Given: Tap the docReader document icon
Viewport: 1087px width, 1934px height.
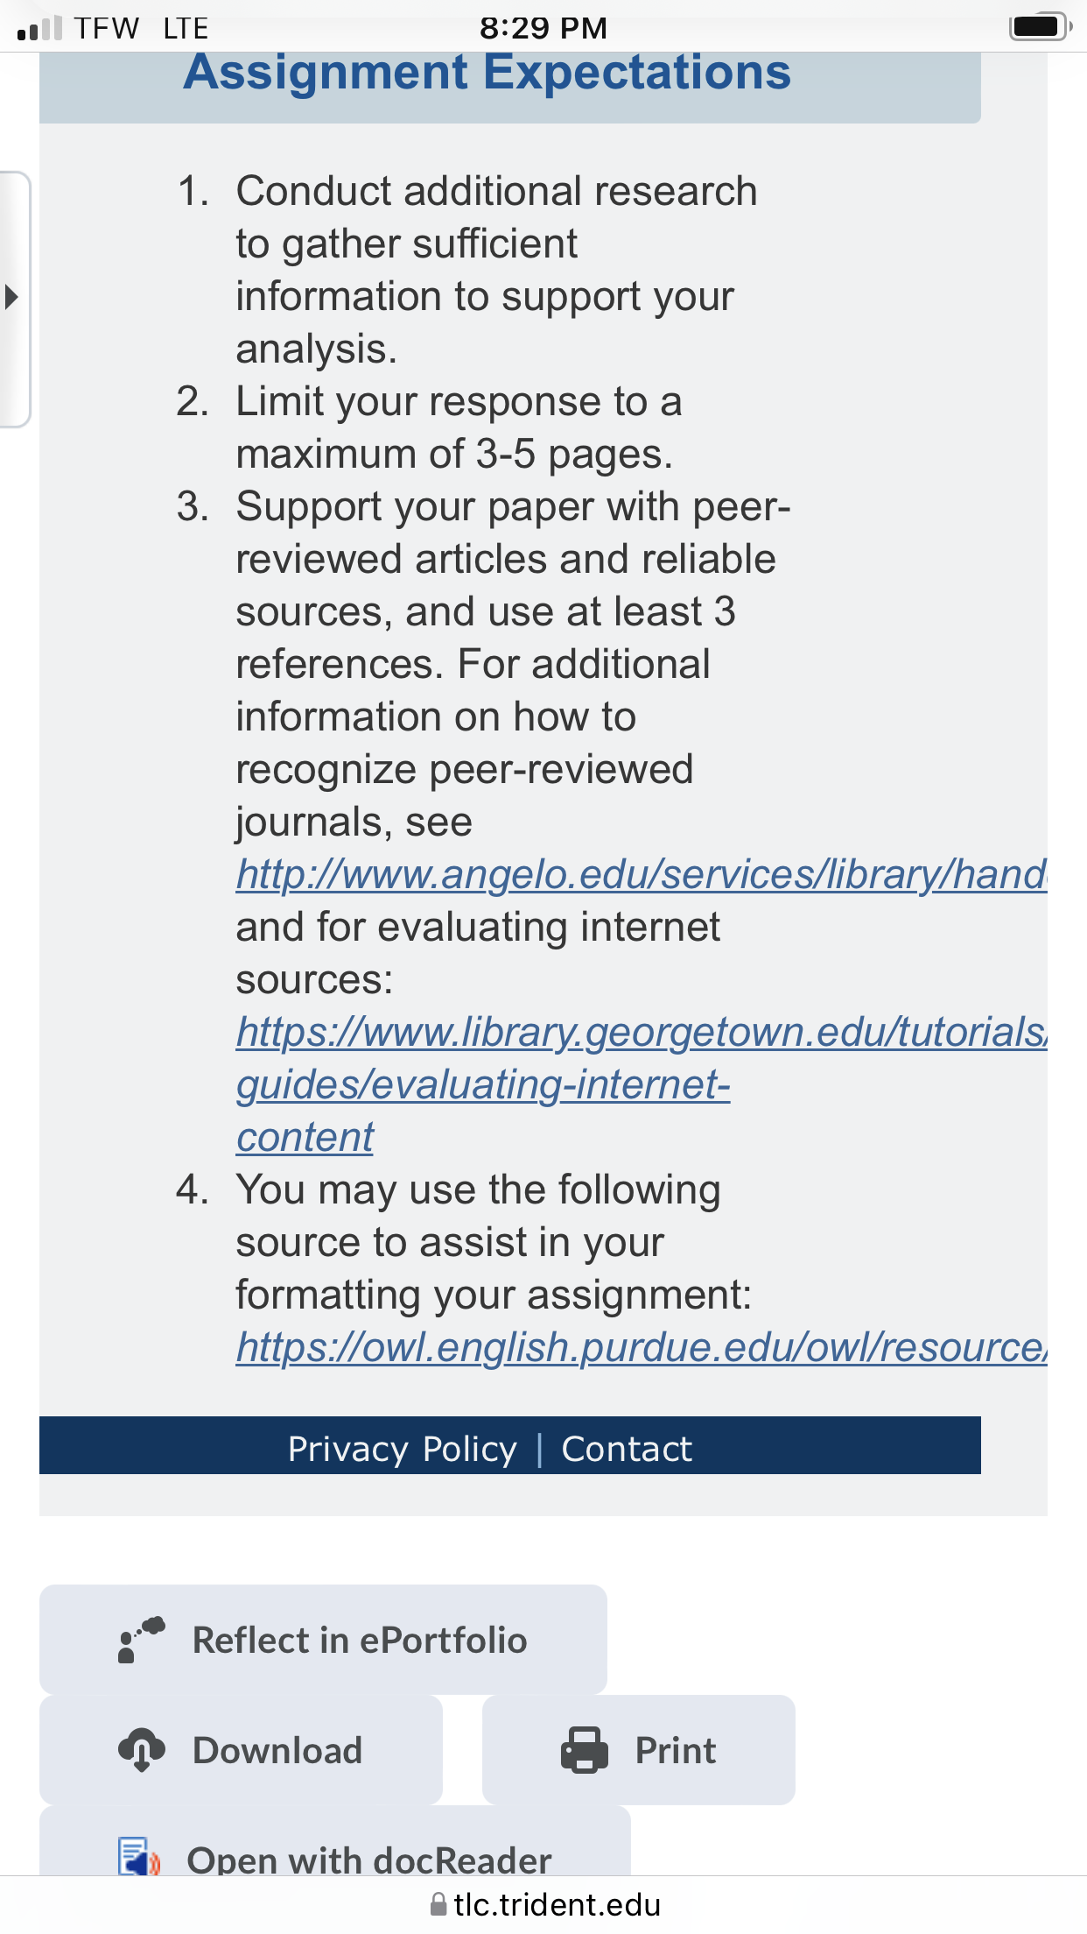Looking at the screenshot, I should pos(139,1857).
